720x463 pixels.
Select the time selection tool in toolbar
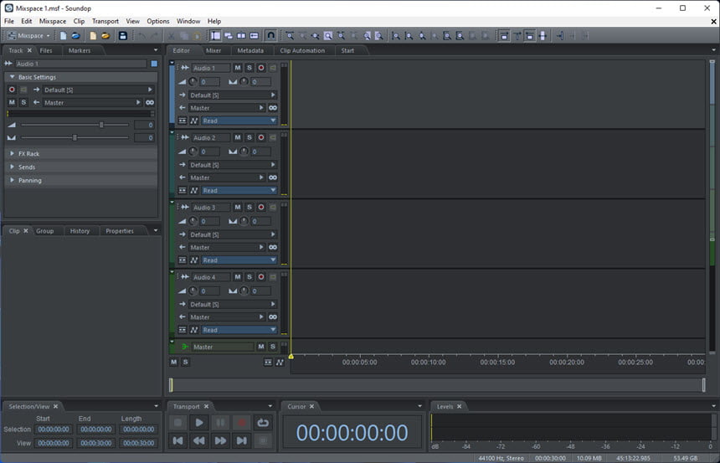[215, 36]
